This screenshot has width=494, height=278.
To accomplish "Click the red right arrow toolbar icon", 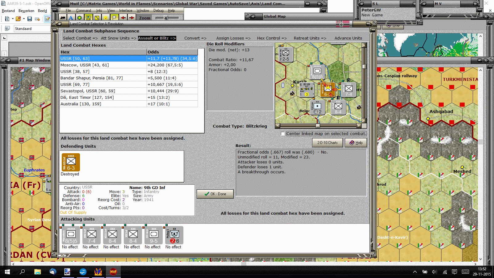I will [x=132, y=18].
